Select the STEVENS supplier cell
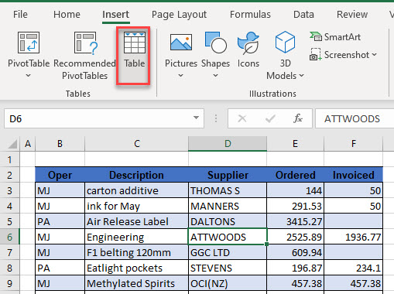Image resolution: width=394 pixels, height=294 pixels. 228,268
